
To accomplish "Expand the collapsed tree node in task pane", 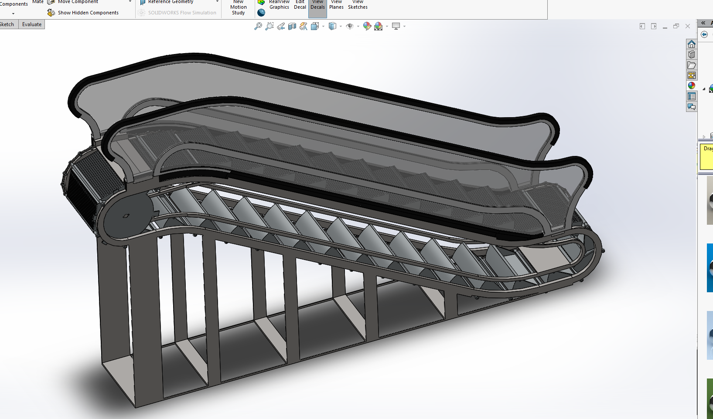I will coord(704,137).
